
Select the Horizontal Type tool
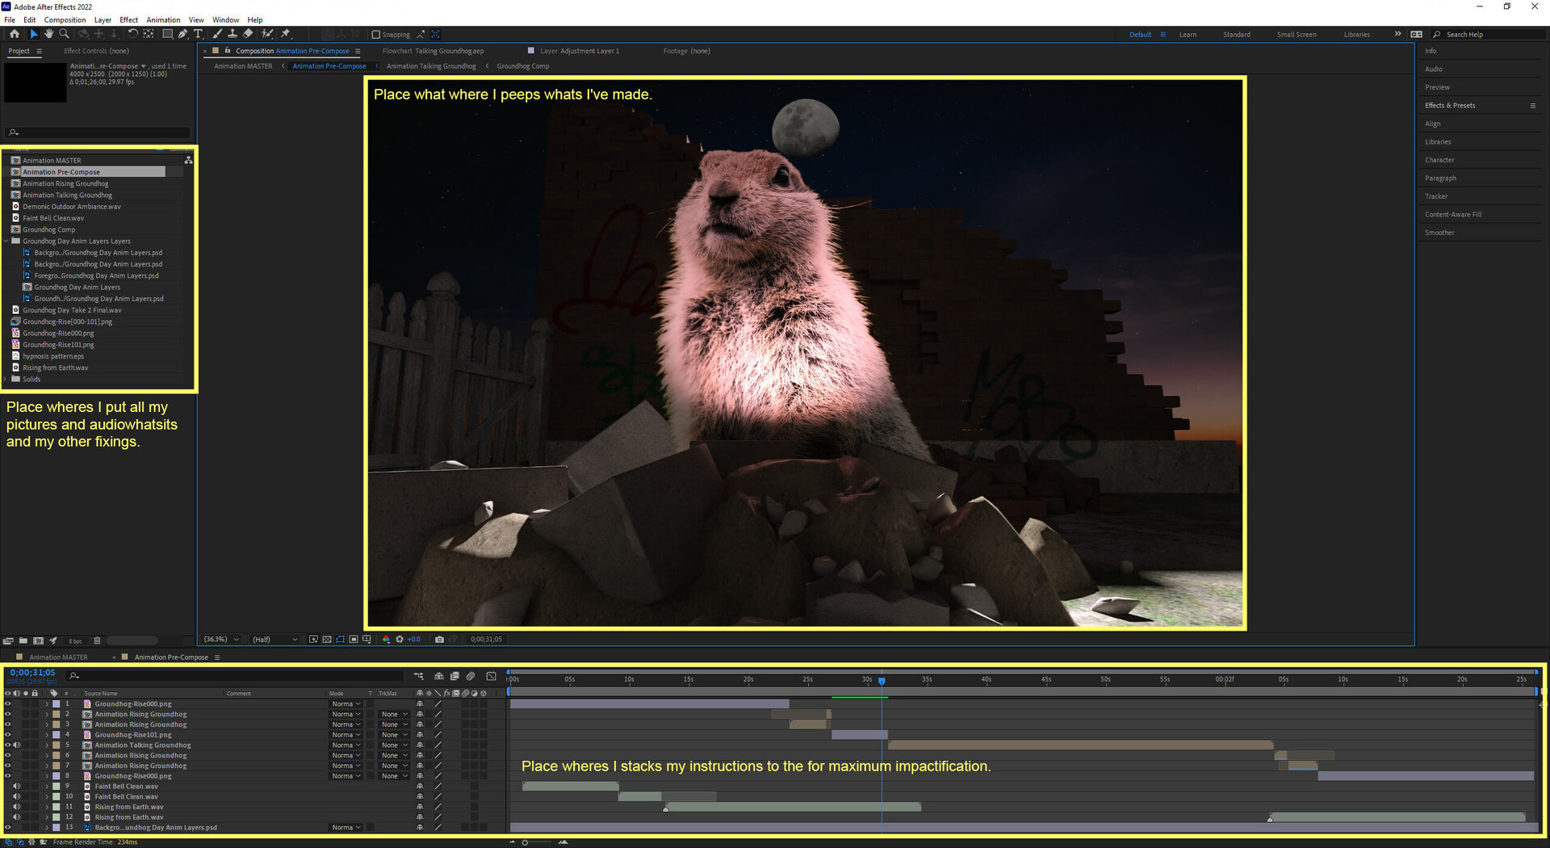[x=198, y=34]
